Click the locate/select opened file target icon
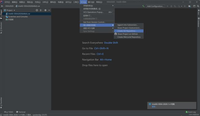This screenshot has height=116, width=200. coord(37,10)
